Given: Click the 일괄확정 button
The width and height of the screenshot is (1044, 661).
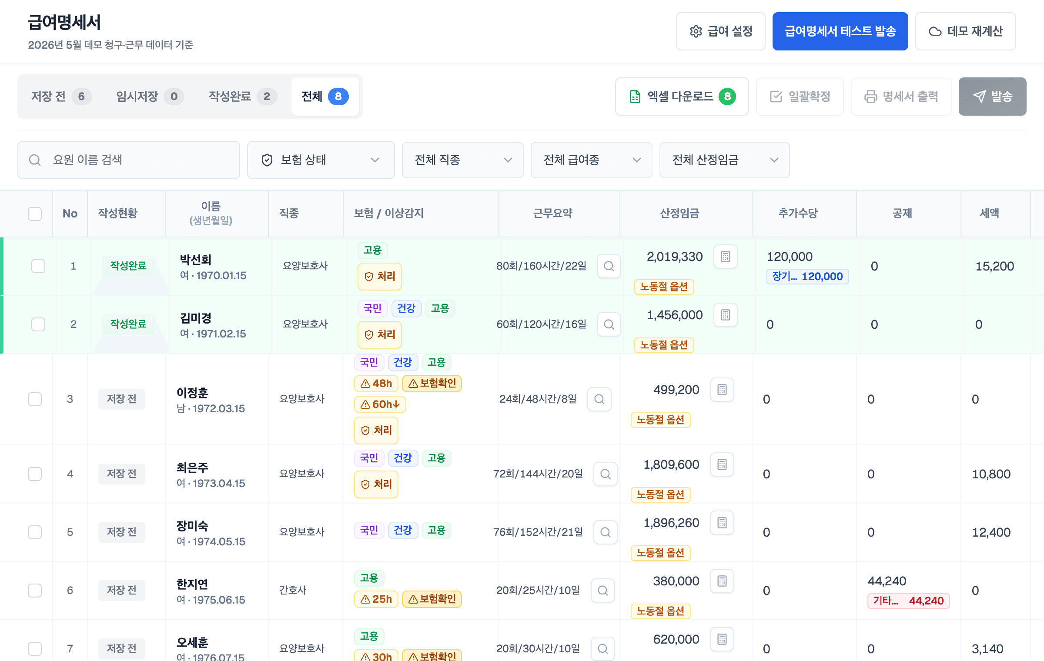Looking at the screenshot, I should pos(800,97).
